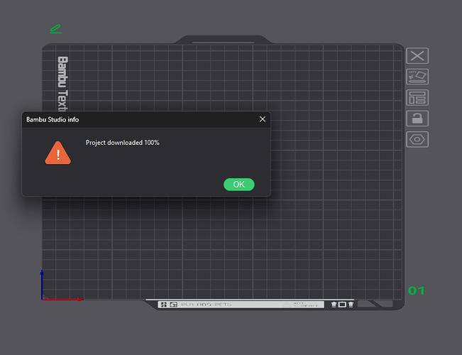Click the green plate name edit icon

click(x=55, y=29)
